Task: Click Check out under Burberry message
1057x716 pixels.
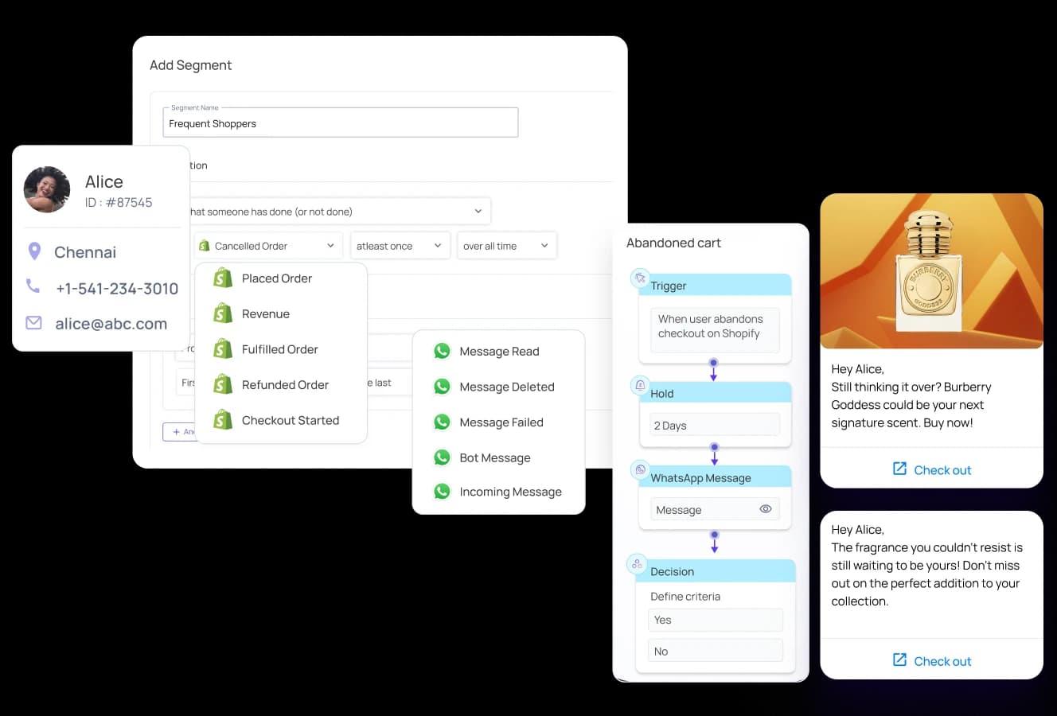Action: tap(932, 469)
